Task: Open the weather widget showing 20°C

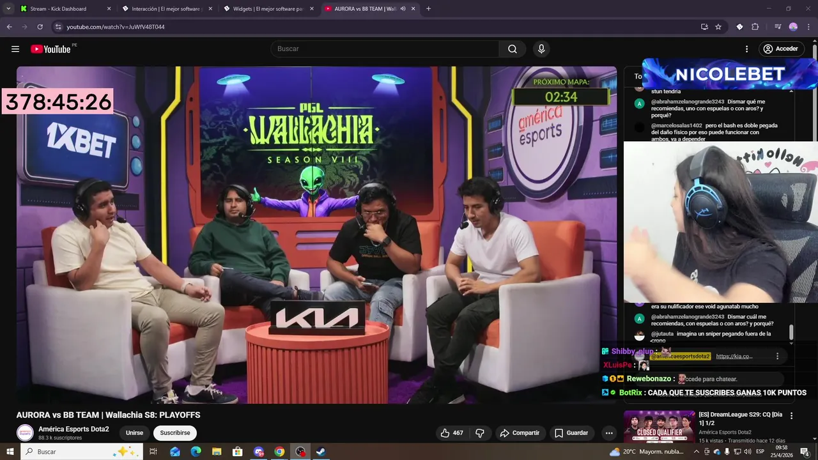Action: point(646,452)
